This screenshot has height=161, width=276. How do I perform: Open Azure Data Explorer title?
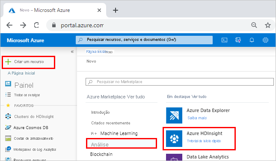pyautogui.click(x=208, y=111)
